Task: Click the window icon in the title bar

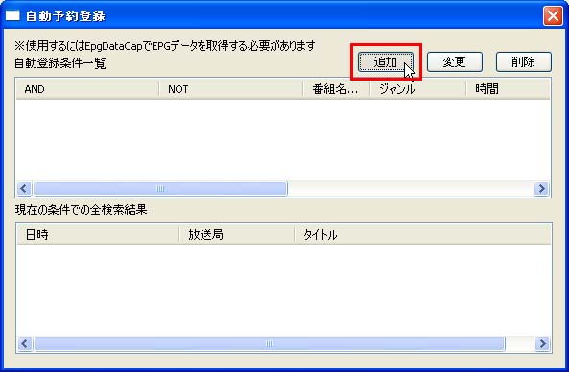Action: (12, 16)
